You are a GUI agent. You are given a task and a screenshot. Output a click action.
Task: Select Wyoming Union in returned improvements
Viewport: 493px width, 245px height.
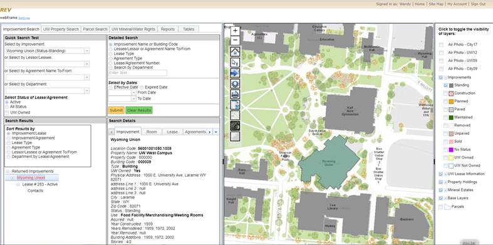(31, 178)
